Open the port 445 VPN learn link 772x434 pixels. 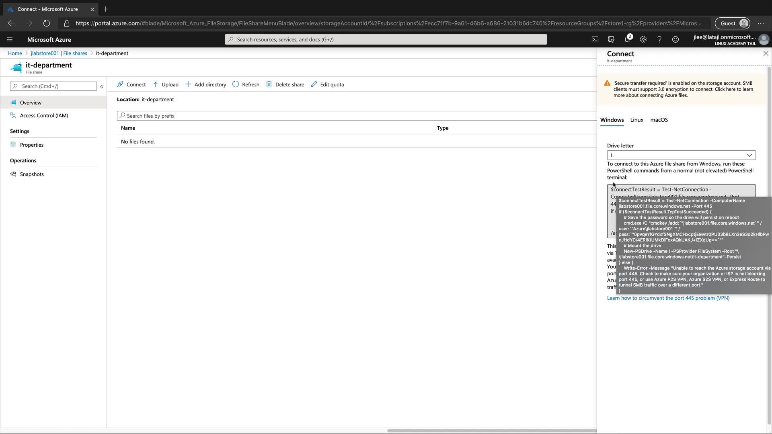click(668, 298)
